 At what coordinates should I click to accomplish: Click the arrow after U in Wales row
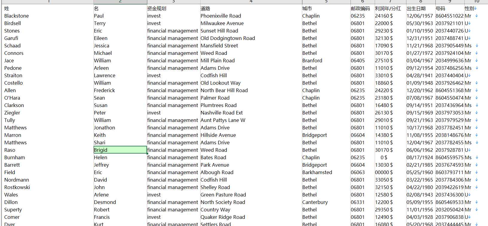pos(469,195)
